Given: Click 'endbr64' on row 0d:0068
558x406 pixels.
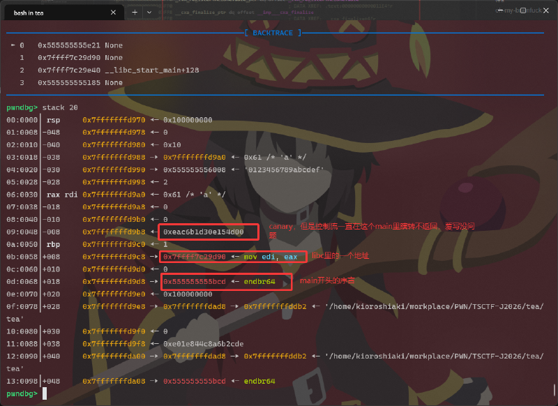Looking at the screenshot, I should click(x=259, y=281).
